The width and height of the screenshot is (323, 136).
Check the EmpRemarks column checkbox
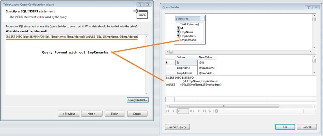178,40
